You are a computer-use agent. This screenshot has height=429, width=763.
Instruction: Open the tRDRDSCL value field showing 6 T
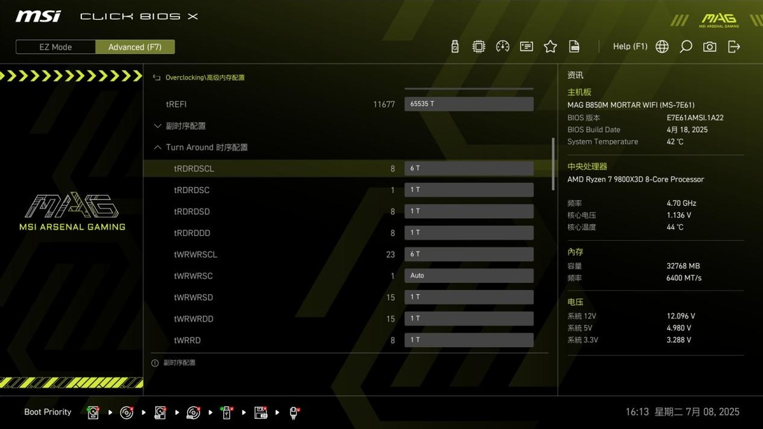pos(469,168)
